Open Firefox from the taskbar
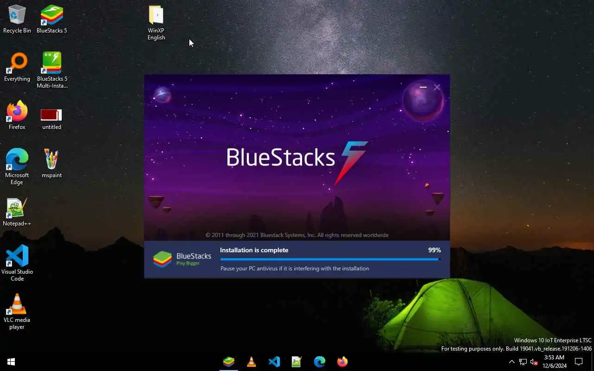This screenshot has width=594, height=371. 342,362
